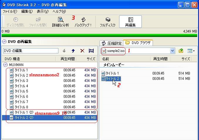Select the Re-author (再編集) mode button
Screen dimensions: 199x140
(x=131, y=22)
